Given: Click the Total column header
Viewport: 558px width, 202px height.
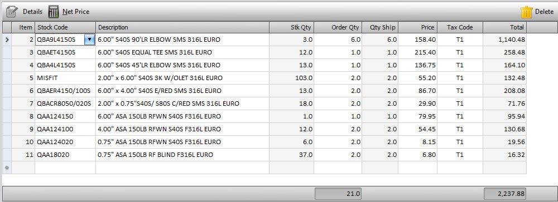Looking at the screenshot, I should pyautogui.click(x=504, y=27).
